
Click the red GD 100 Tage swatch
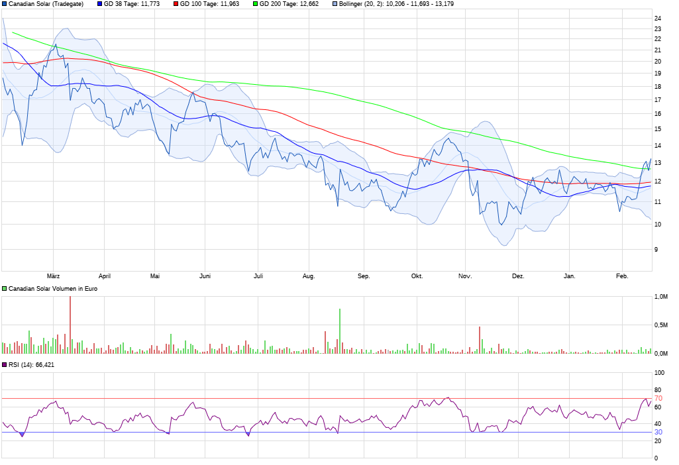(176, 4)
